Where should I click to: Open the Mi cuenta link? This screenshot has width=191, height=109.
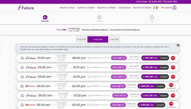tap(166, 8)
